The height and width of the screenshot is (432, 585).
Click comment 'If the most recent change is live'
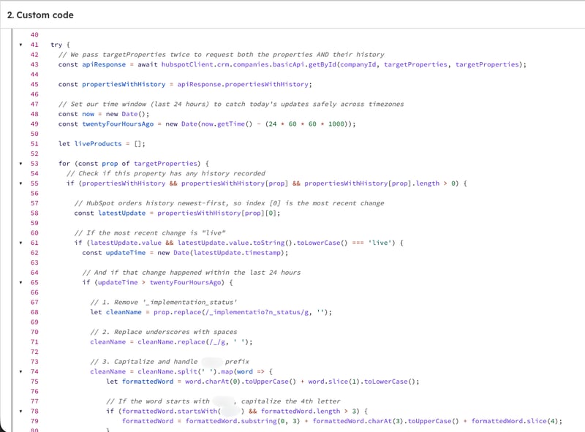(150, 233)
